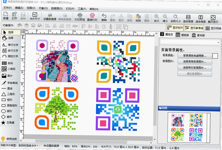The width and height of the screenshot is (222, 150).
Task: Open the 数据源(D) menu
Action: coord(57,9)
